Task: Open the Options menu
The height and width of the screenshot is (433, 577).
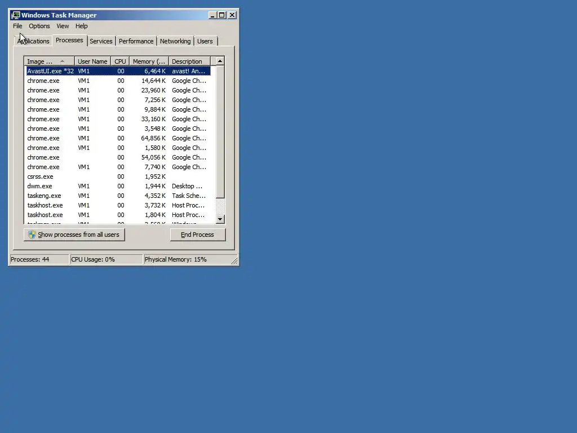Action: tap(39, 26)
